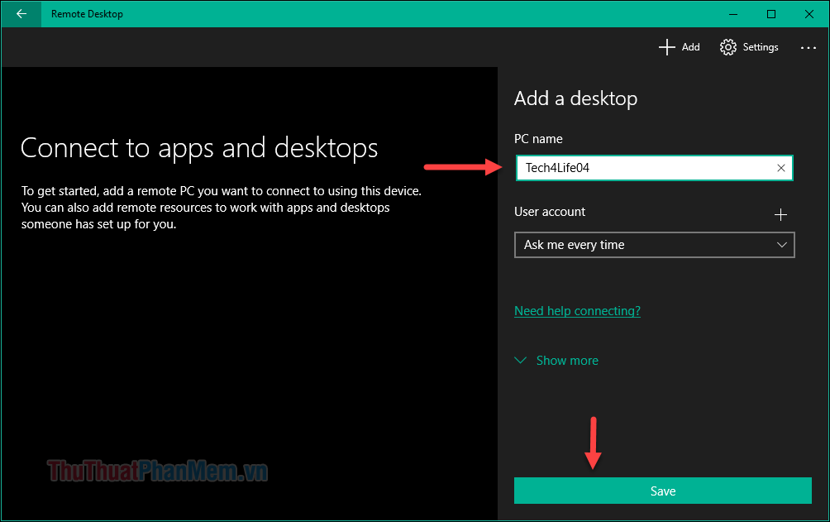Collapse Show more using its chevron arrow
The height and width of the screenshot is (522, 830).
(x=520, y=361)
